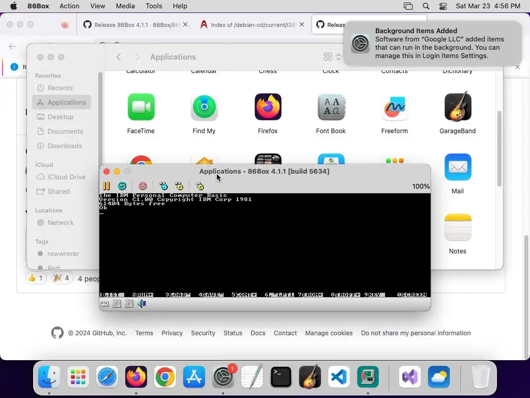Open Spotlight search in menu bar
This screenshot has height=398, width=530.
click(426, 6)
